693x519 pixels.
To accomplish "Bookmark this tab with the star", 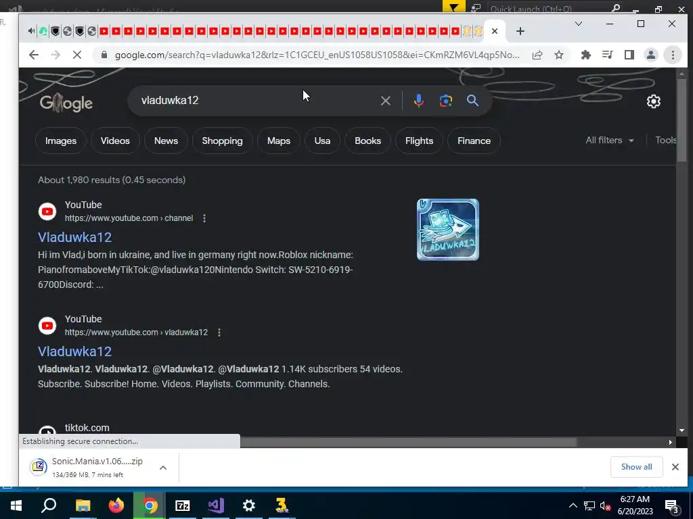I will 559,55.
